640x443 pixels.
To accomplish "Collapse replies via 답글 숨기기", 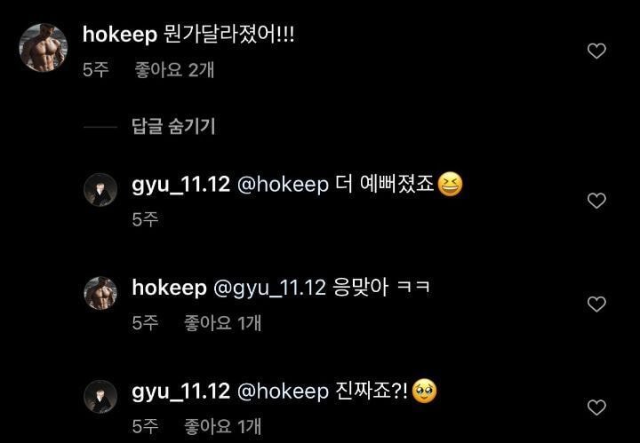I will pyautogui.click(x=173, y=126).
